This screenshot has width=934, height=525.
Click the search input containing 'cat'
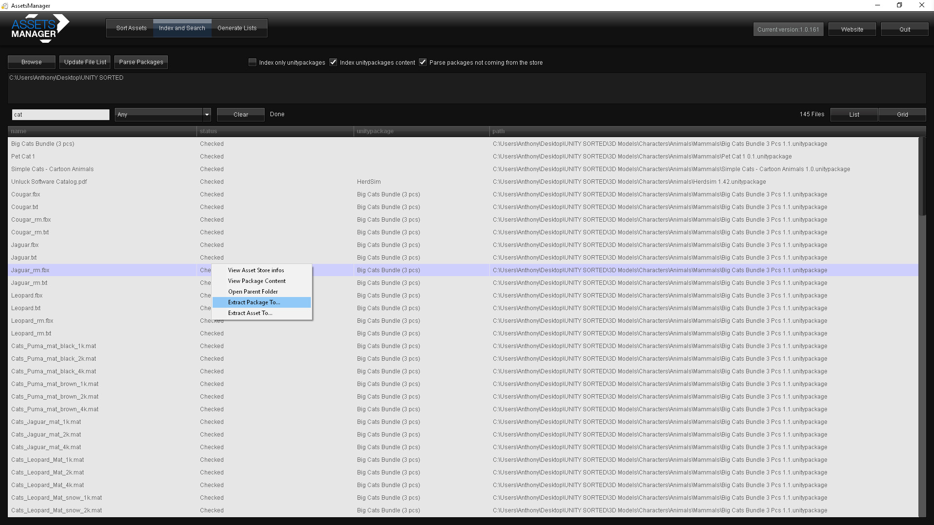pyautogui.click(x=60, y=114)
